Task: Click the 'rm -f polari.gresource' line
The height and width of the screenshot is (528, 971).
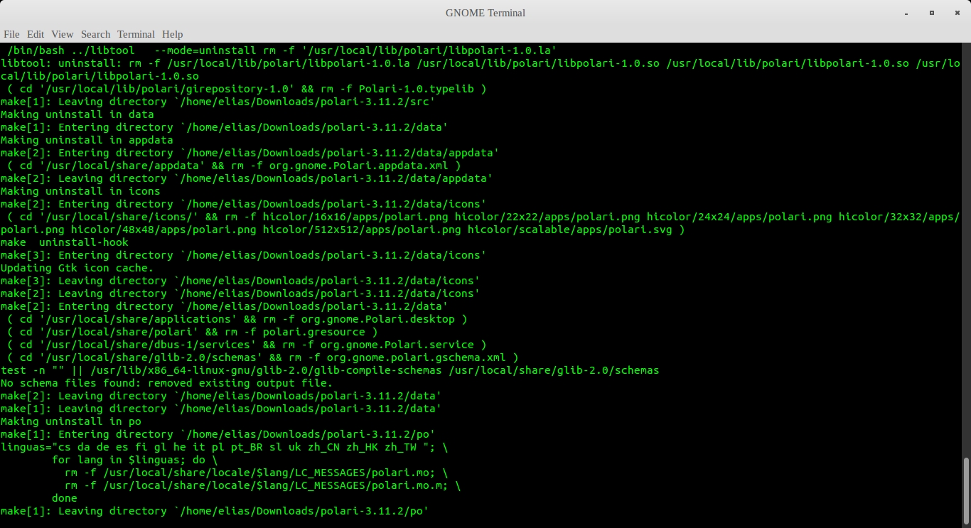Action: pyautogui.click(x=192, y=332)
